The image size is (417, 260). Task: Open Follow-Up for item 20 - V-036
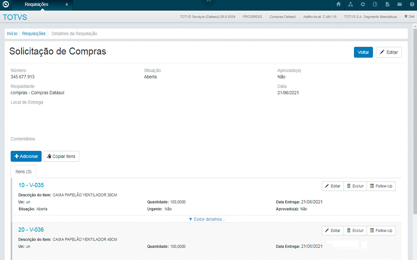pyautogui.click(x=381, y=231)
